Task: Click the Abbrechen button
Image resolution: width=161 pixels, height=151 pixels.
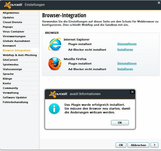Action: 138,145
